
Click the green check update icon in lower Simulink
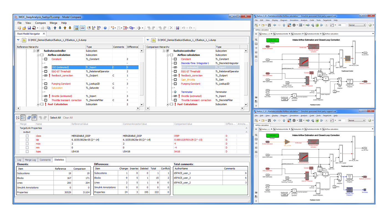point(370,120)
